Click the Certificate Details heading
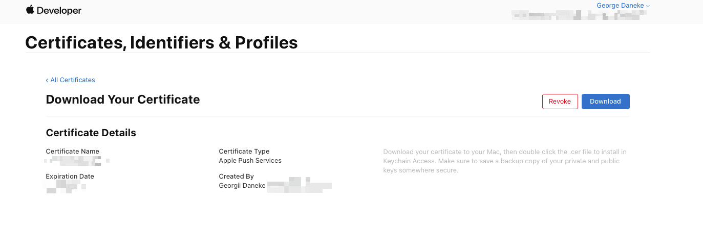703x250 pixels. (91, 133)
